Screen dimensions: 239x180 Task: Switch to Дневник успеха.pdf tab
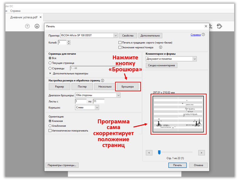[24, 17]
